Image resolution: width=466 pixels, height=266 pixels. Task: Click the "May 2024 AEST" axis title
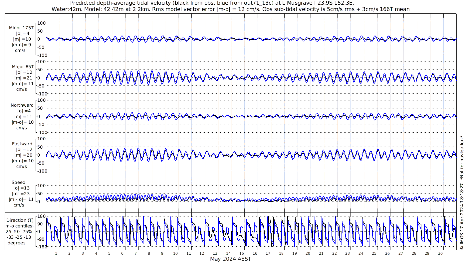[231, 259]
